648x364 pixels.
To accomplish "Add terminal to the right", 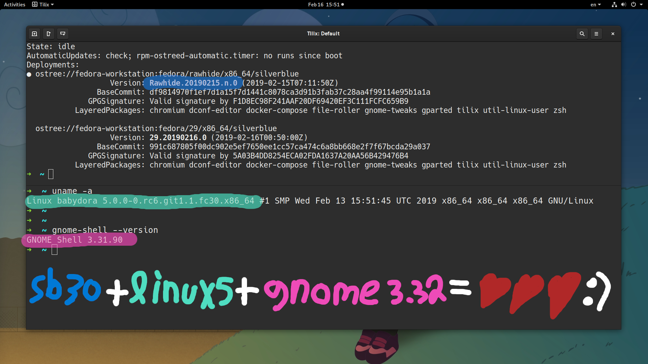I will click(49, 34).
